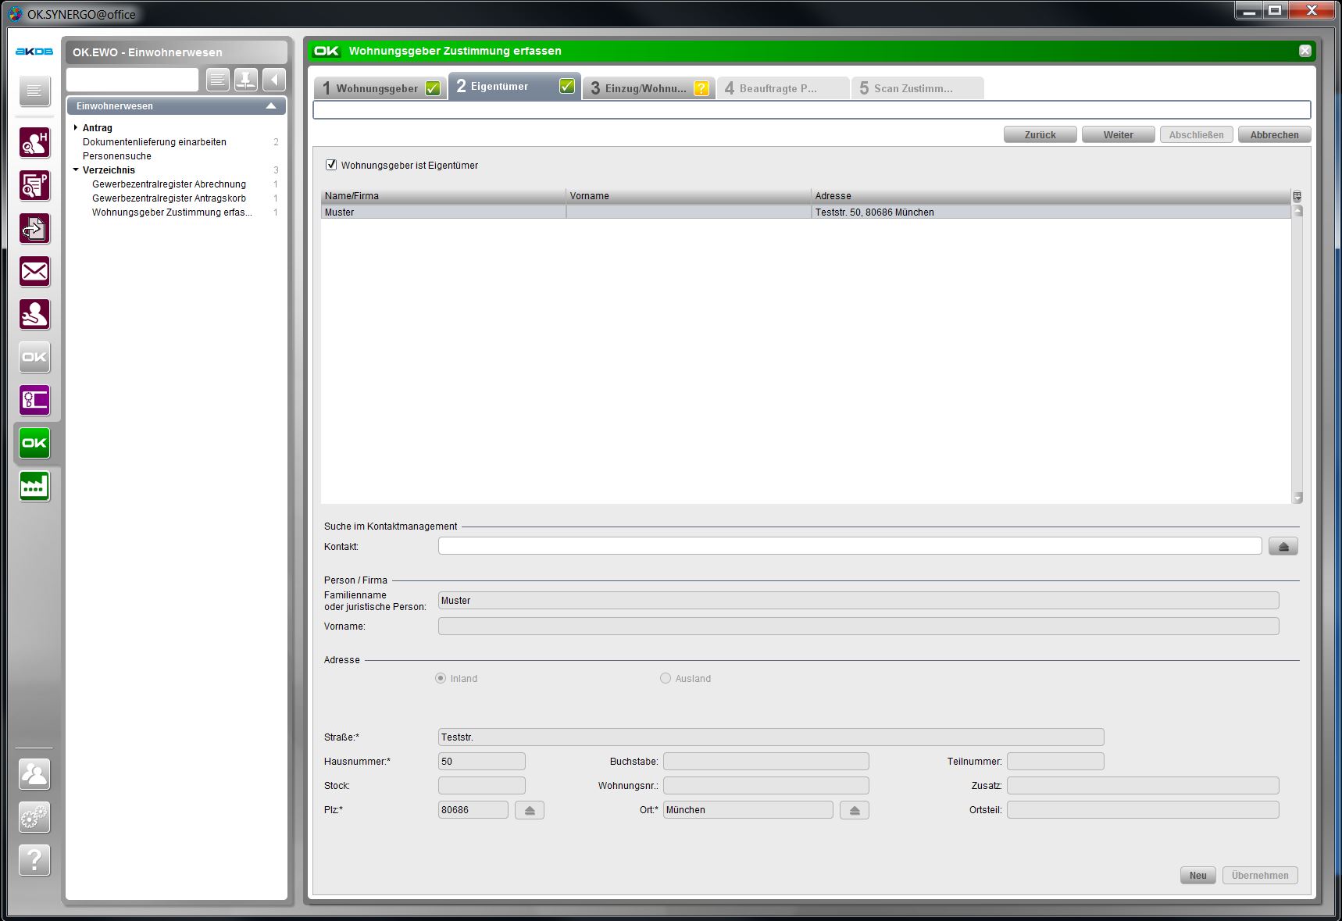Switch to tab 1 Wohnungsgeber
The image size is (1342, 921).
pyautogui.click(x=380, y=88)
